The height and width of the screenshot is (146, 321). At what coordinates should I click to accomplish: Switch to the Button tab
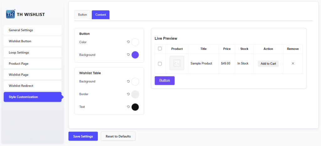coord(82,15)
